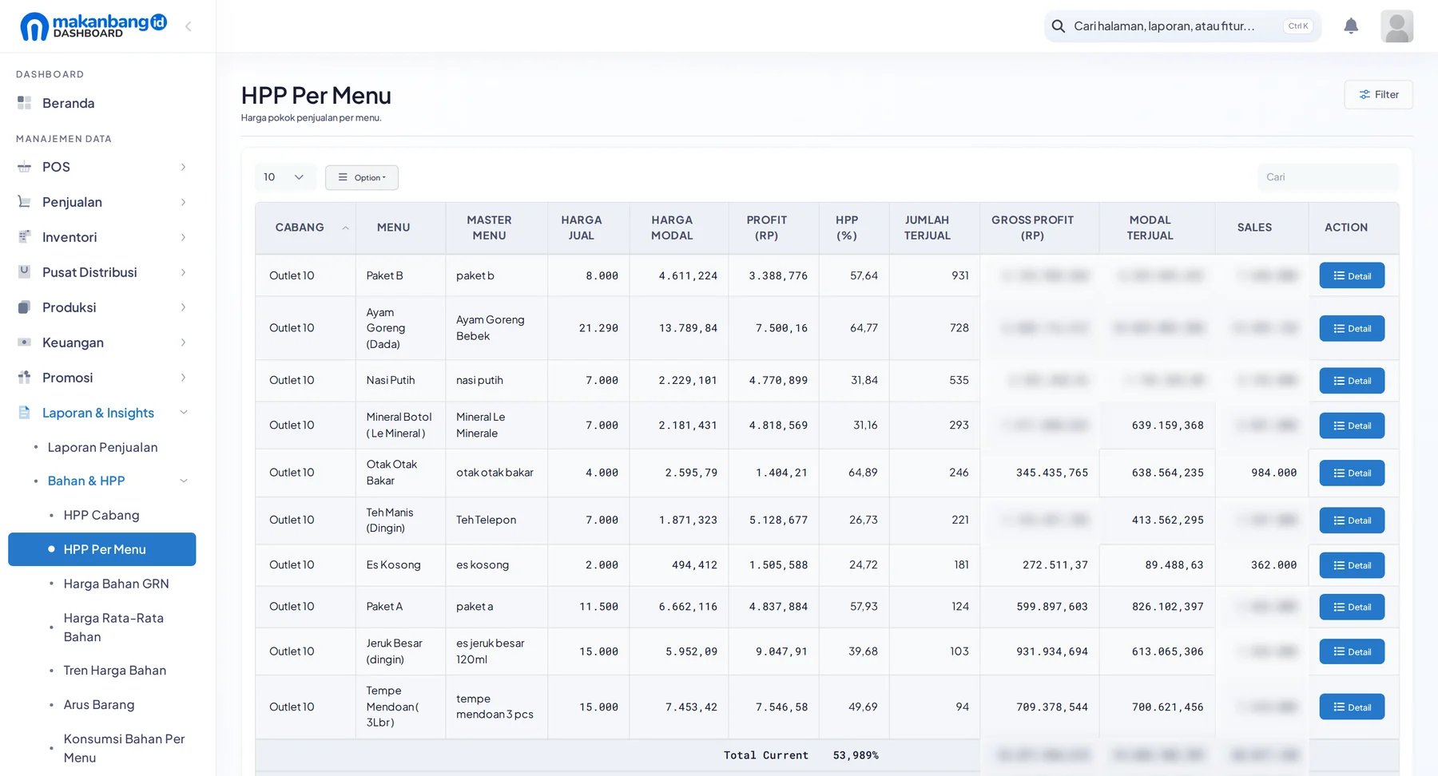1438x776 pixels.
Task: Click the Ctrl K shortcut badge
Action: click(x=1298, y=26)
